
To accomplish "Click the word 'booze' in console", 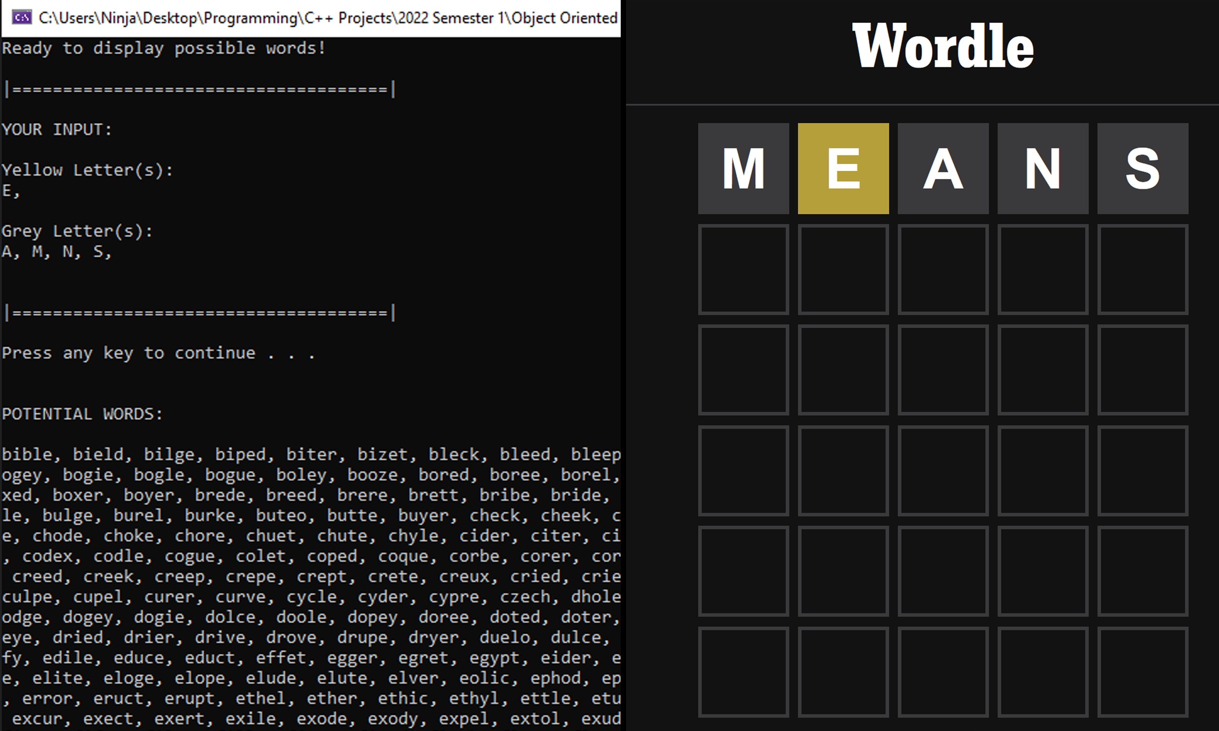I will [x=372, y=475].
